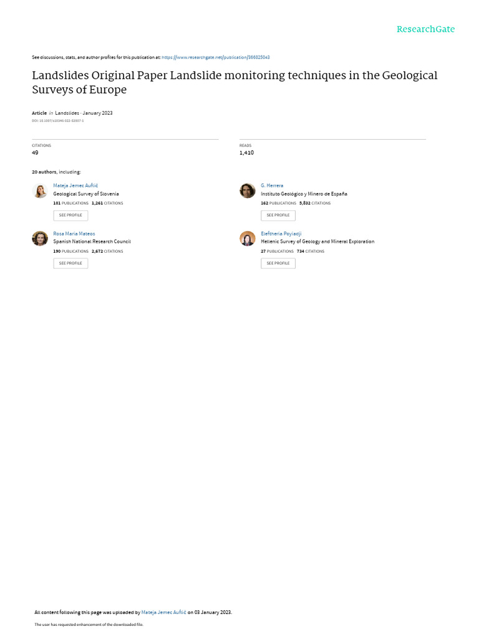Open the Rosa María Mateos author link
The height and width of the screenshot is (639, 479).
(74, 233)
